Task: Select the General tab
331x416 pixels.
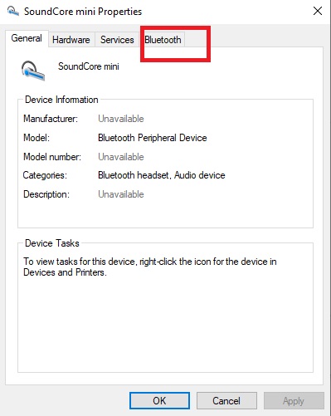Action: coord(27,38)
